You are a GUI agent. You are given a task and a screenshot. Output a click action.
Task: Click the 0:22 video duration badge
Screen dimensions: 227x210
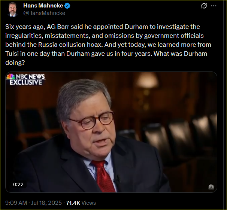[18, 184]
